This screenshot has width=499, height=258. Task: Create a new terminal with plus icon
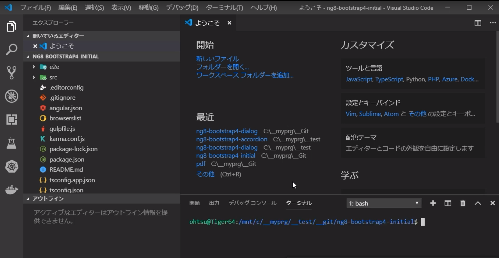pos(433,203)
